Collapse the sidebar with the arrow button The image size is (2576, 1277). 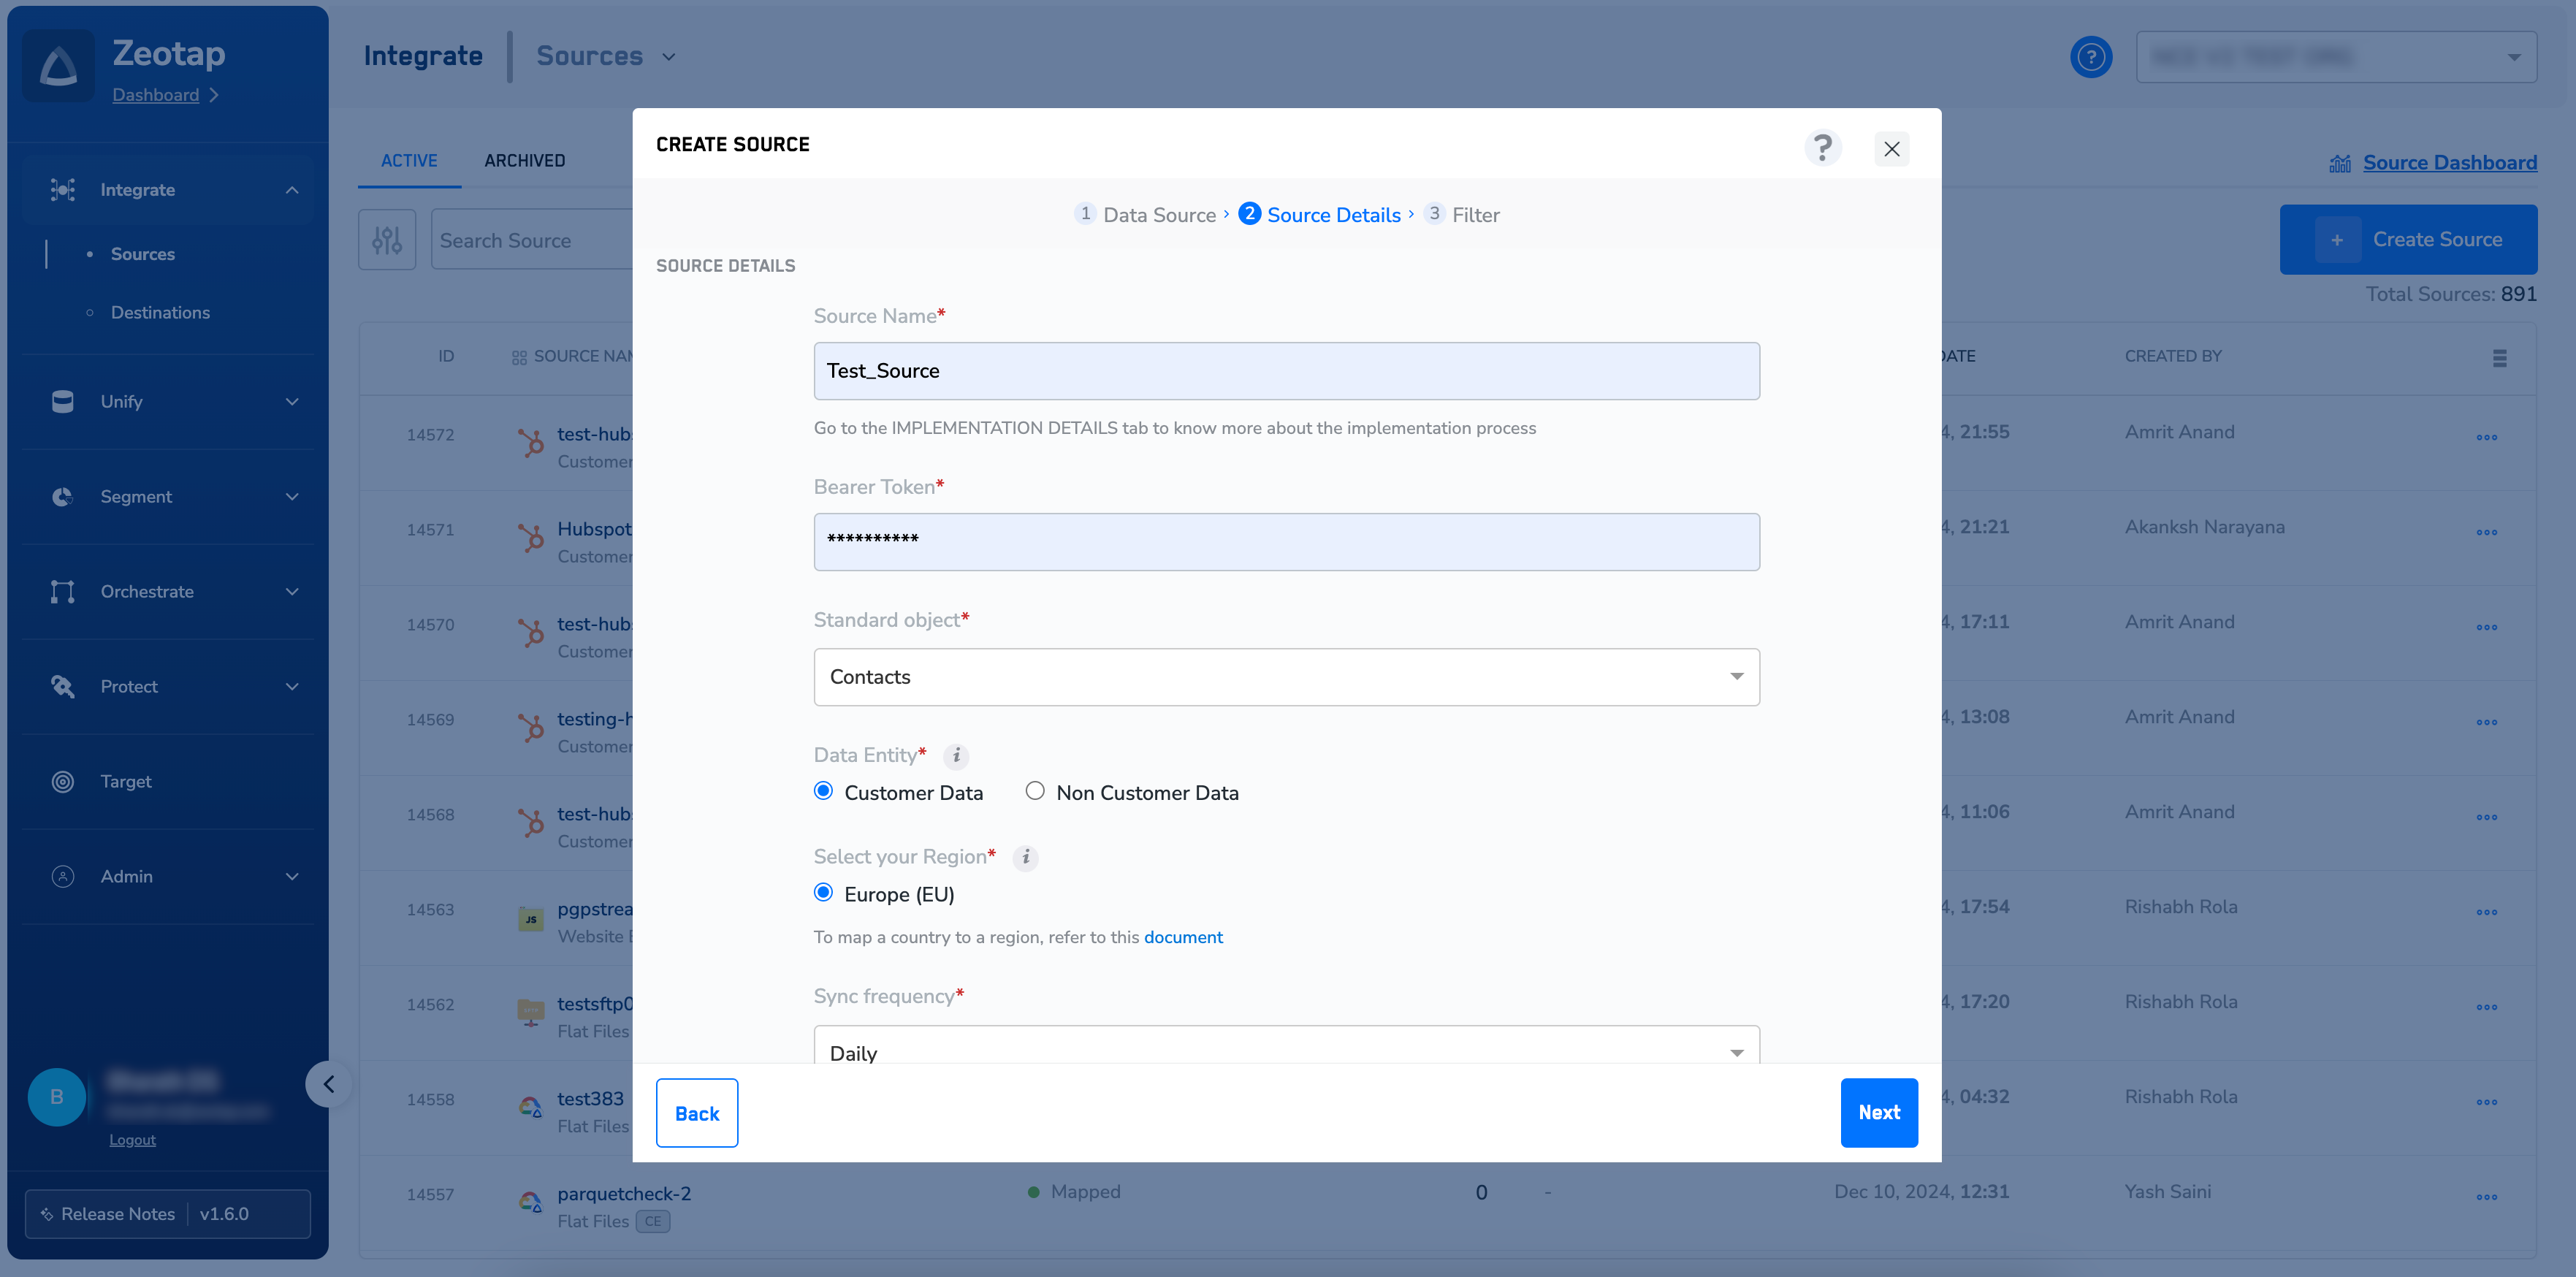328,1084
